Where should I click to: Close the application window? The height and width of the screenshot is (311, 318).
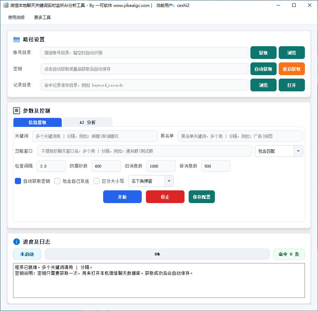(x=309, y=5)
